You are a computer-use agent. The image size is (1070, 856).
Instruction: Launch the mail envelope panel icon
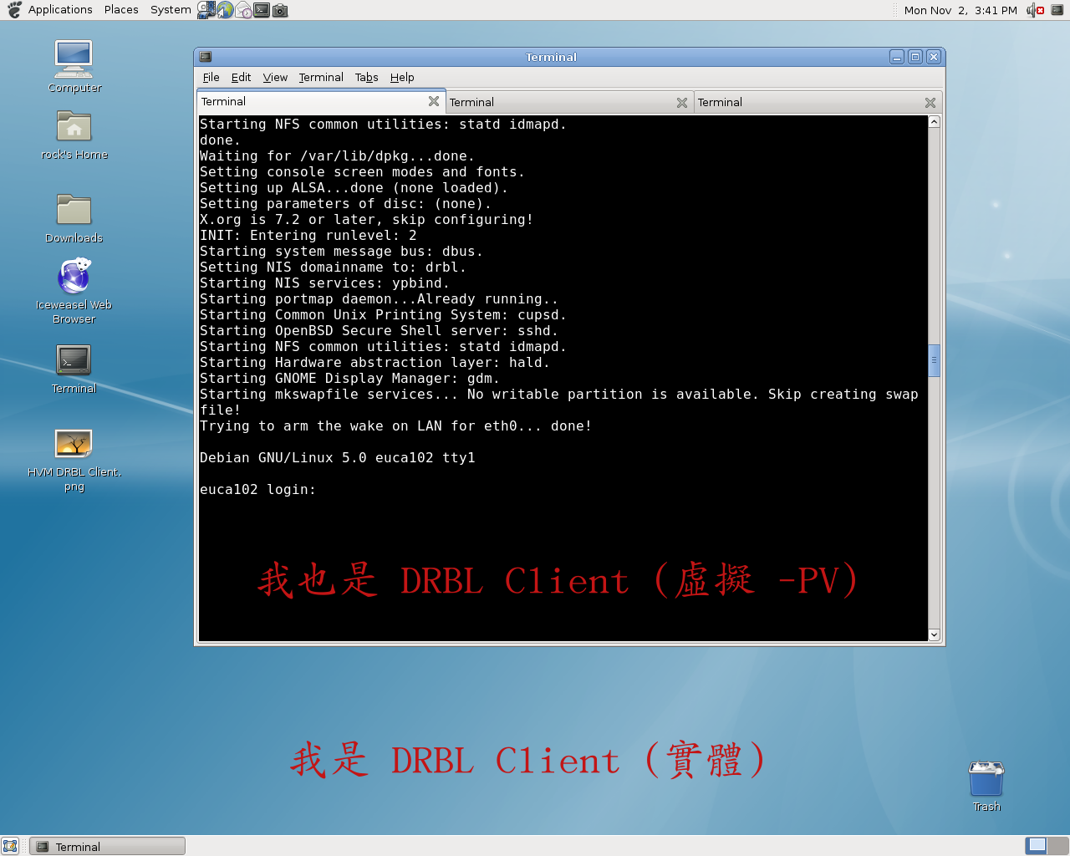pos(243,10)
